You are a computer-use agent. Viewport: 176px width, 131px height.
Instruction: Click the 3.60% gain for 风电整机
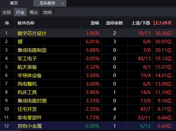(x=93, y=84)
